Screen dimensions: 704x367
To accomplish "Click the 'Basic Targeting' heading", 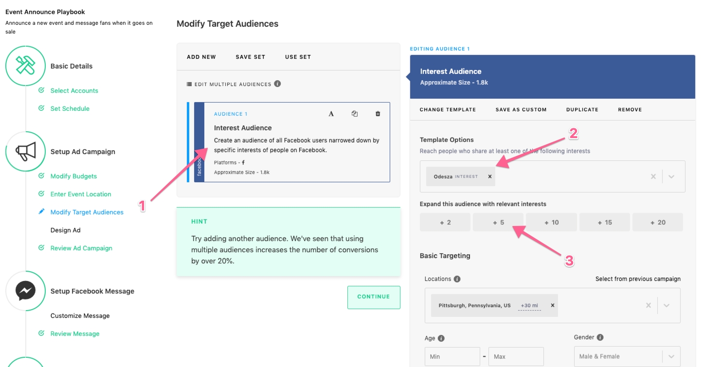I will pos(445,256).
